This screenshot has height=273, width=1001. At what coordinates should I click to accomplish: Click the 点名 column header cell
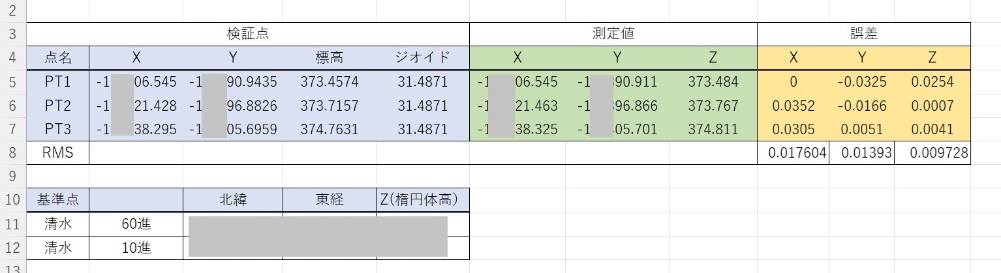pyautogui.click(x=57, y=58)
